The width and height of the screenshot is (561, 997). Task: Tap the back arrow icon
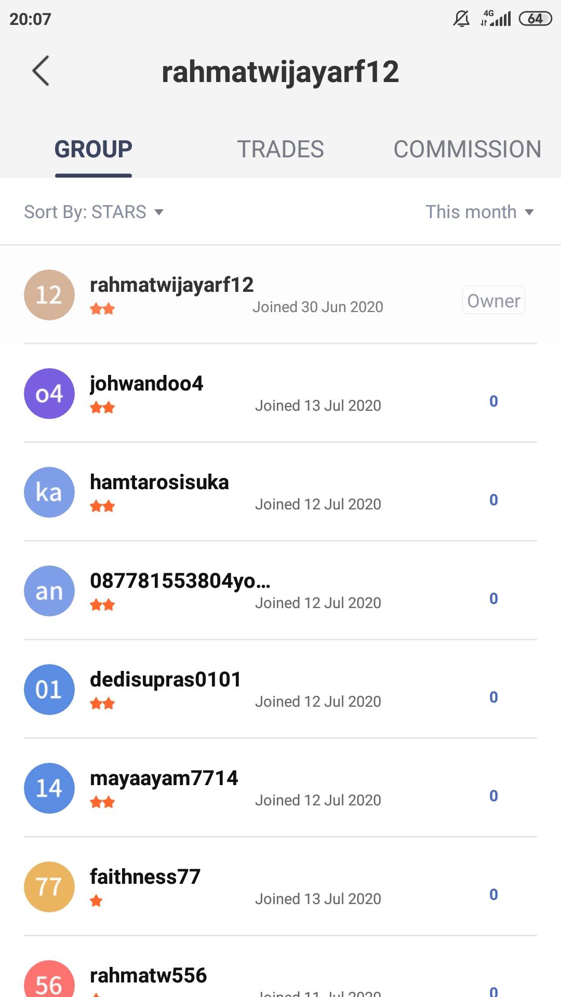click(41, 71)
